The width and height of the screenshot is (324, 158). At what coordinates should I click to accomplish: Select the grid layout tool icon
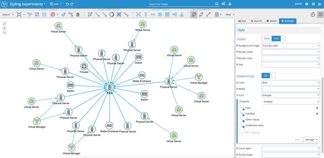coord(167,15)
